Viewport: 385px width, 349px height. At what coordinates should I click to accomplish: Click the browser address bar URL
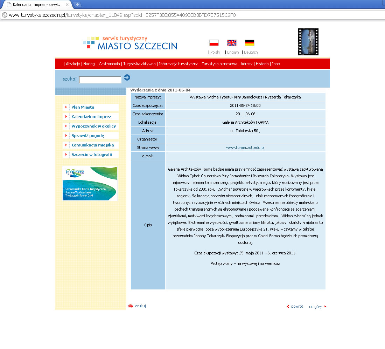click(122, 15)
